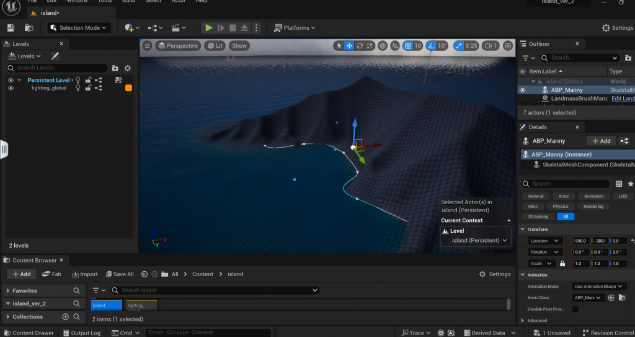This screenshot has height=337, width=635.
Task: Save the current level with the floppy disk icon
Action: click(x=11, y=27)
